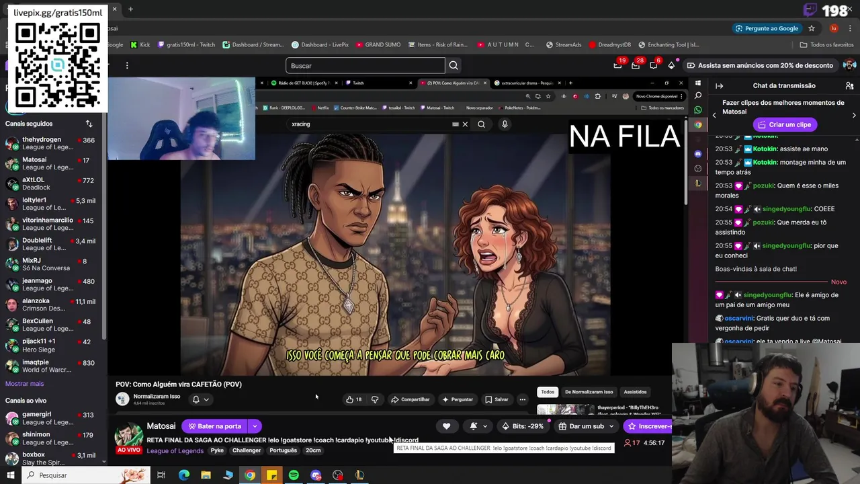The height and width of the screenshot is (484, 860).
Task: Click the Twitch Buscar search field
Action: click(x=365, y=65)
